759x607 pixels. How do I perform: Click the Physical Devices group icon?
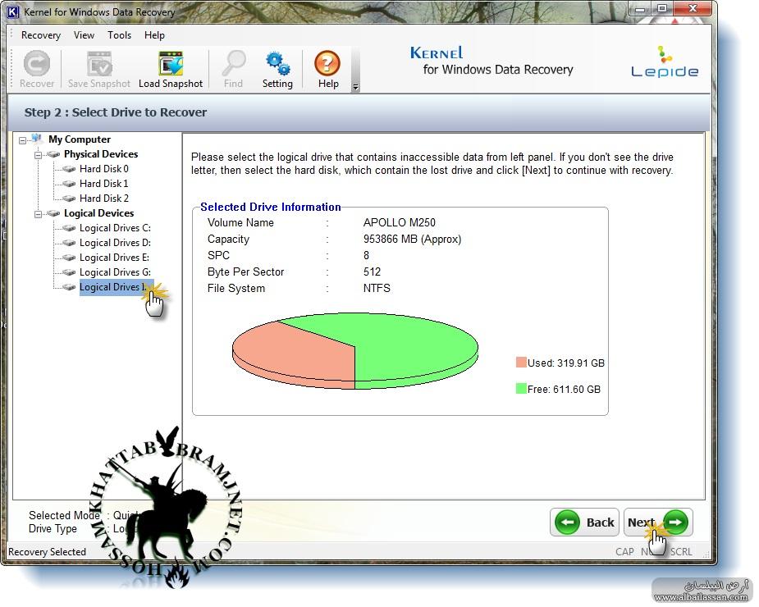click(x=53, y=154)
